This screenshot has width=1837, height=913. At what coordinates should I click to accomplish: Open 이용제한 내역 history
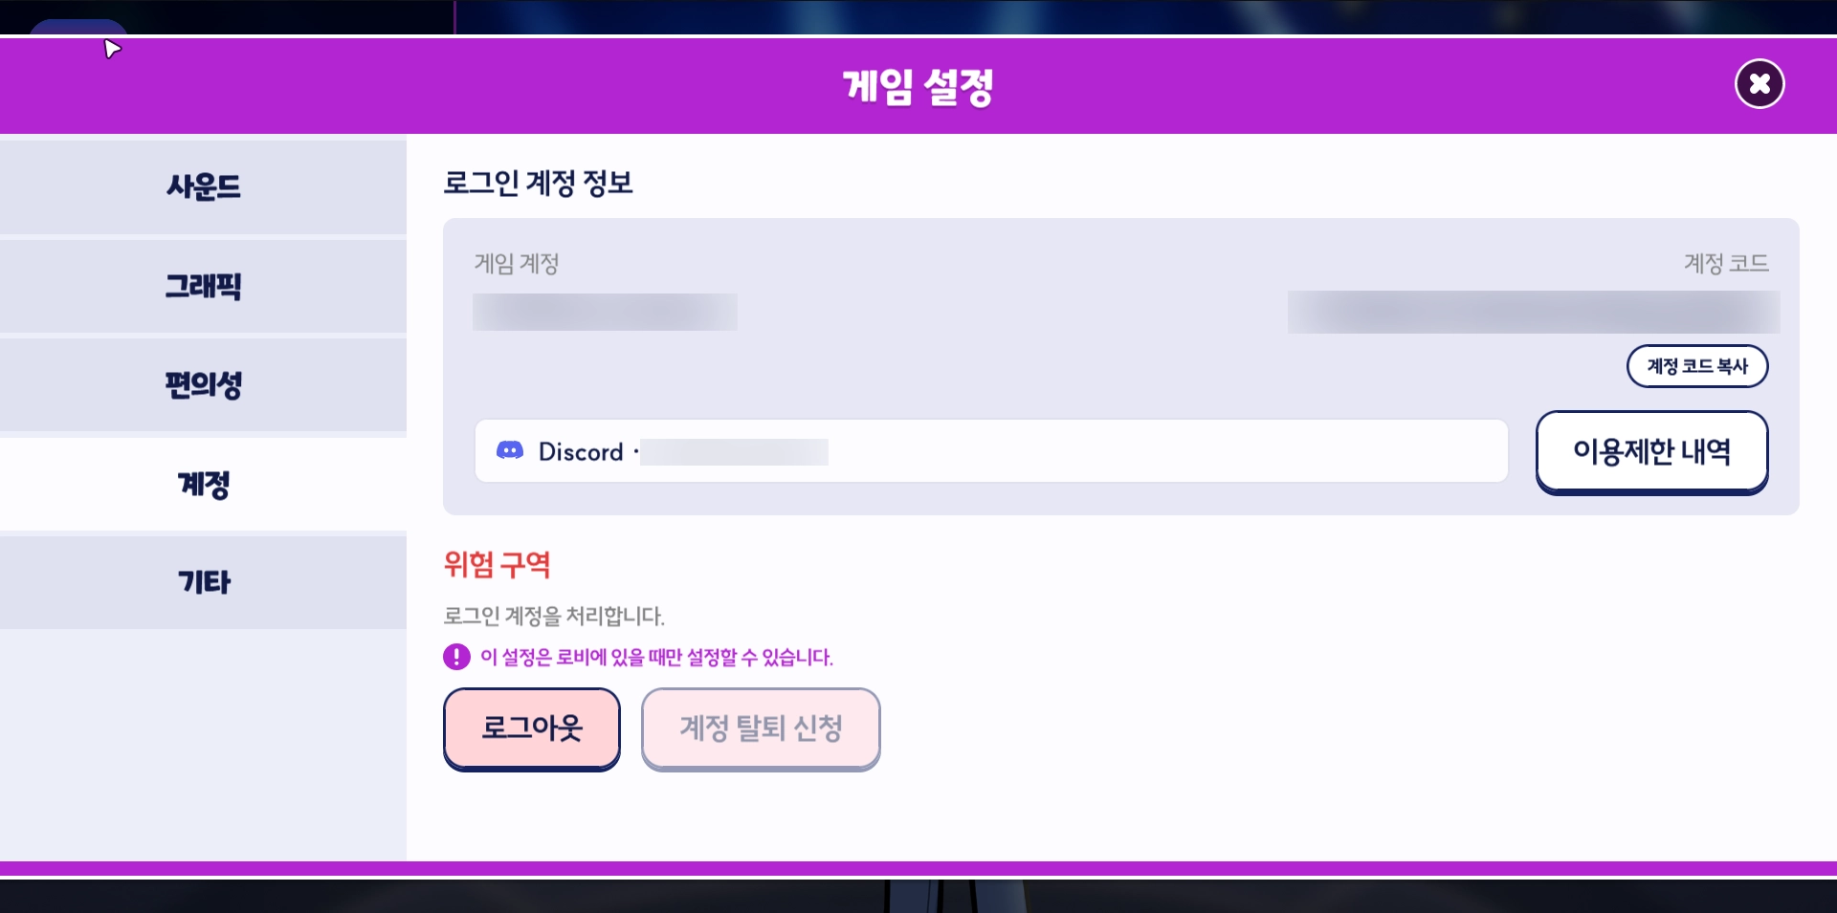(x=1652, y=452)
